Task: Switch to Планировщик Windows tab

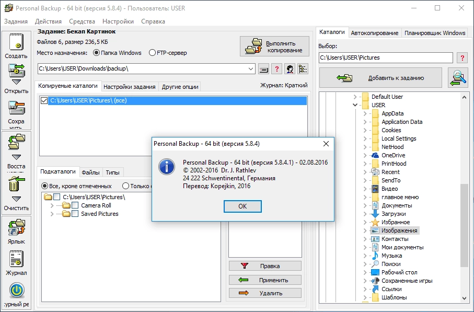Action: (x=435, y=33)
